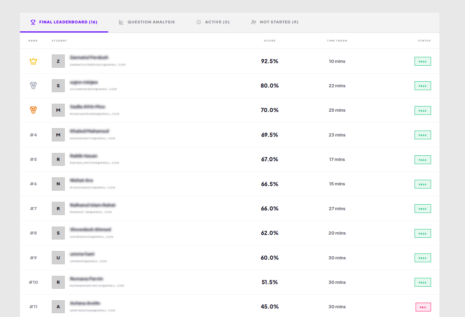The image size is (465, 317).
Task: Click the orange bronze medal rank icon
Action: coord(33,110)
